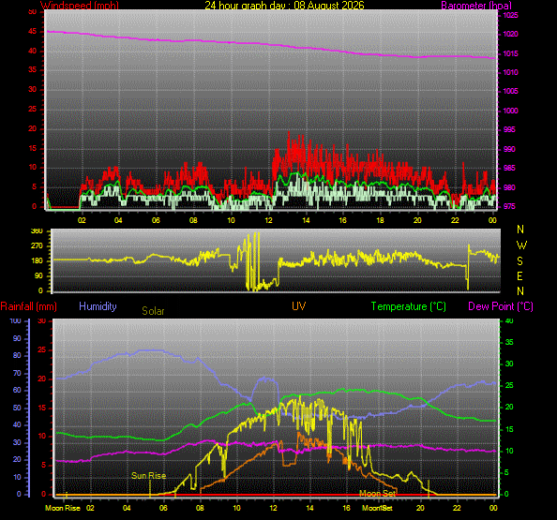
Task: Click the 100 humidity scale value
Action: pos(16,320)
